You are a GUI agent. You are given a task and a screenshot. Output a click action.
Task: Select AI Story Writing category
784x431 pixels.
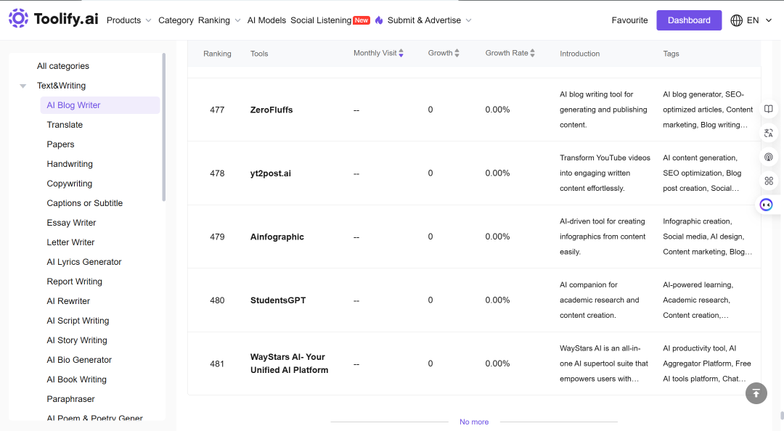(76, 340)
